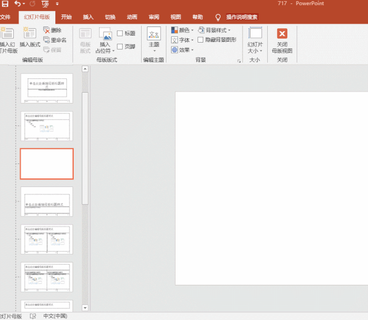The width and height of the screenshot is (368, 320).
Task: Open Insert Placeholder (插入占位符) button
Action: 104,40
